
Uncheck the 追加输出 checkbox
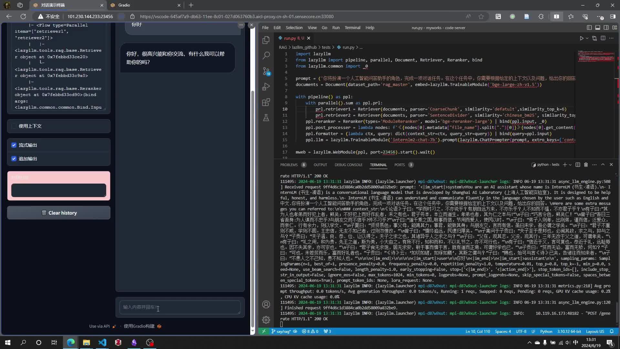(14, 159)
